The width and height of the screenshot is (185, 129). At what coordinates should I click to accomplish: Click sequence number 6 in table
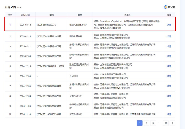point(10,76)
